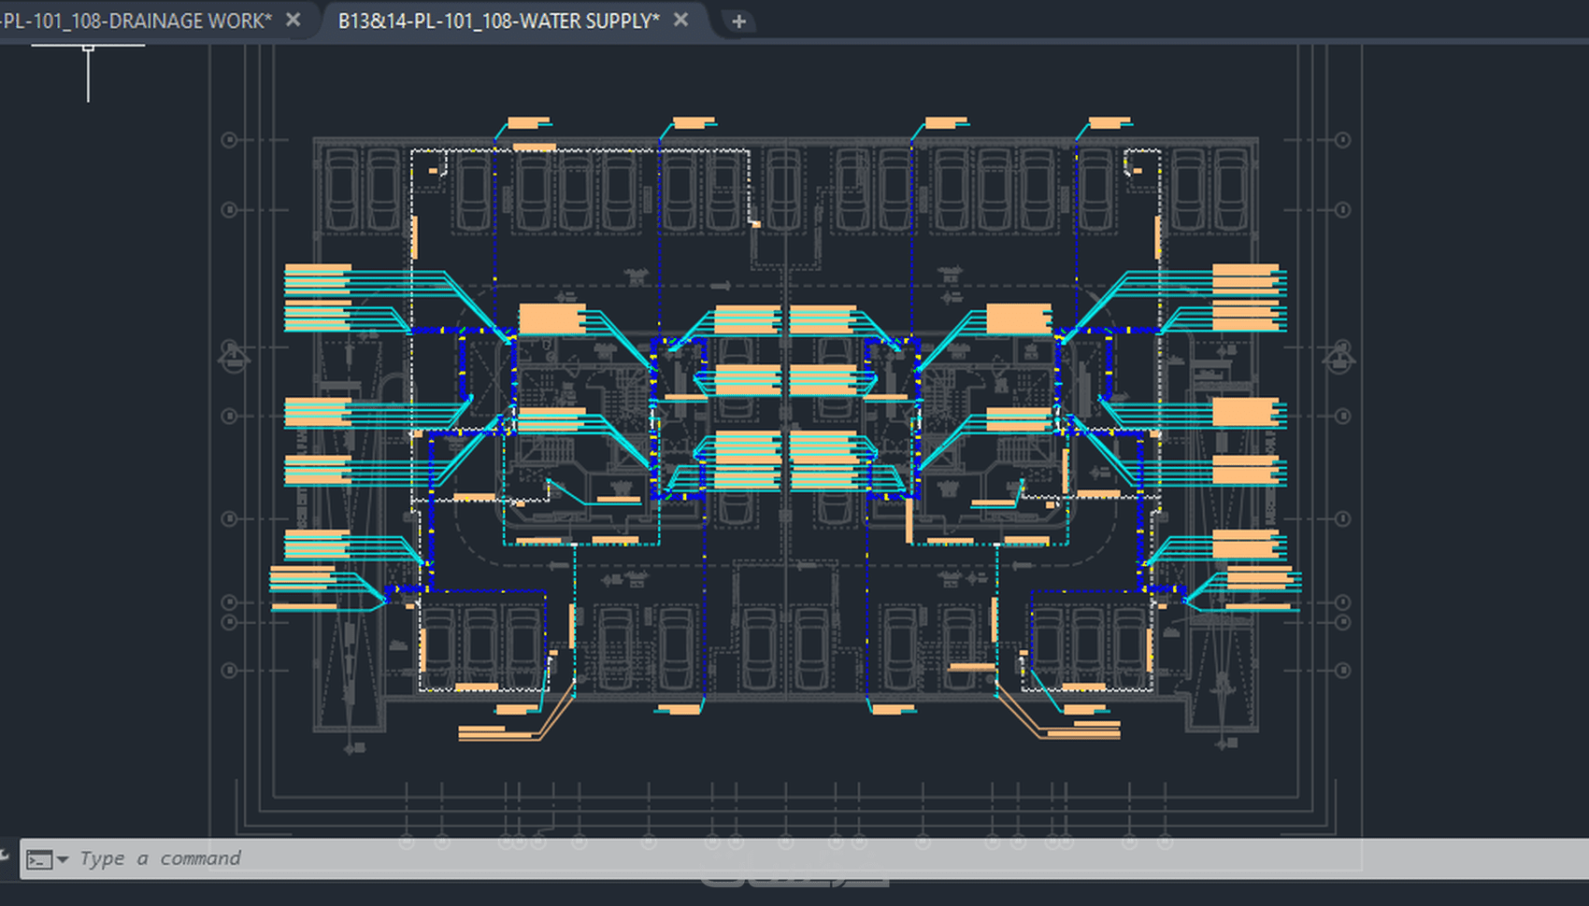1589x906 pixels.
Task: Select the first orange pipe label at the top
Action: point(528,122)
